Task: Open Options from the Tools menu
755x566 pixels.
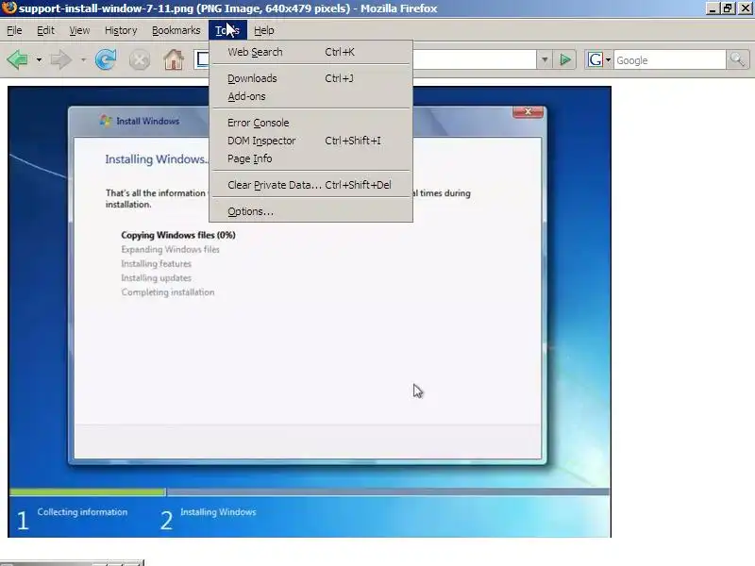Action: point(310,211)
